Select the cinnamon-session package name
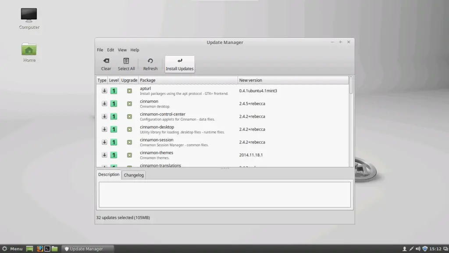 pyautogui.click(x=157, y=140)
